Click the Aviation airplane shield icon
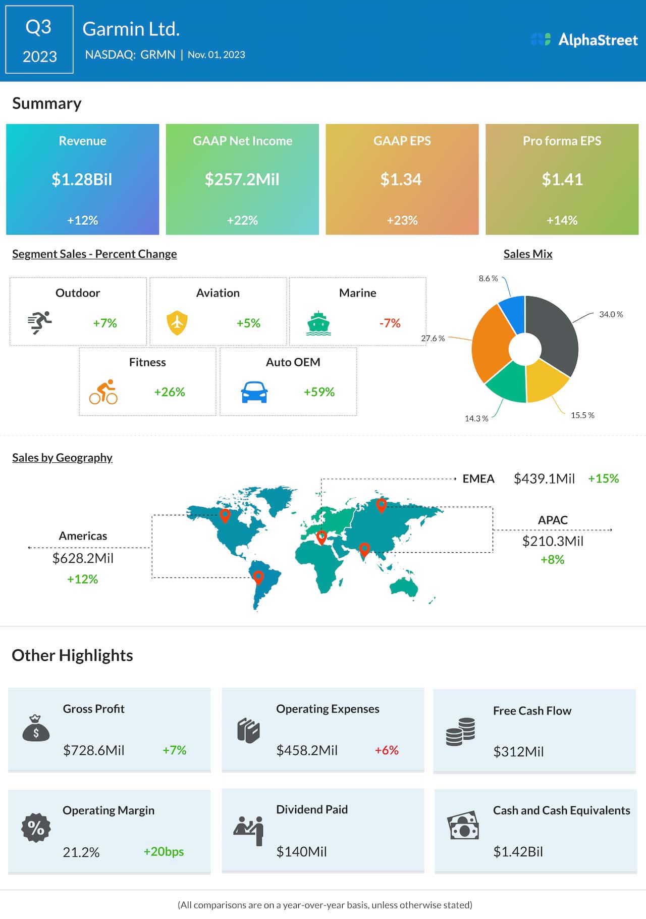 coord(177,323)
